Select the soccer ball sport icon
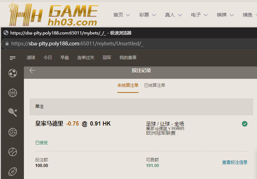 click(13, 73)
